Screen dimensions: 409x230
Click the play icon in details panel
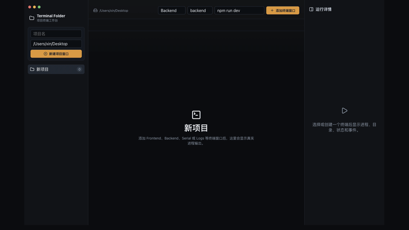pos(344,111)
